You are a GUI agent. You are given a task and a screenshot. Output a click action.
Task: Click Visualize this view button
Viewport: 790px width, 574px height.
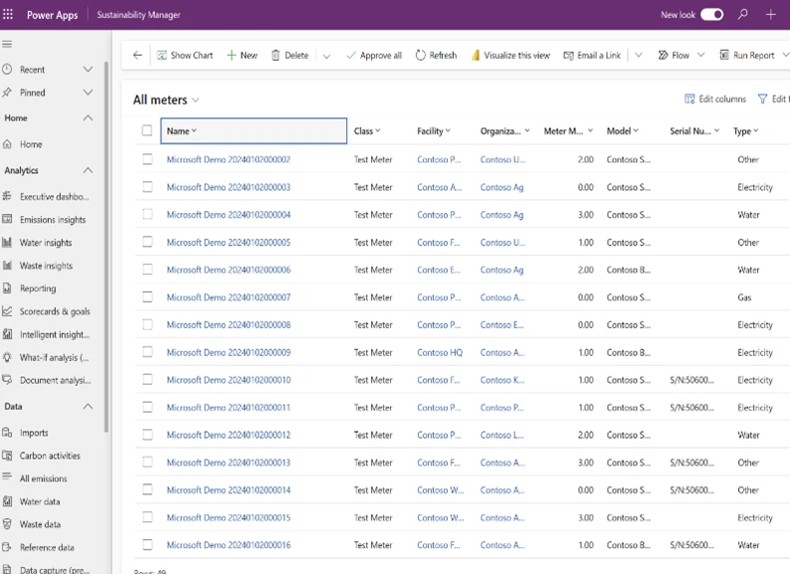pos(510,56)
